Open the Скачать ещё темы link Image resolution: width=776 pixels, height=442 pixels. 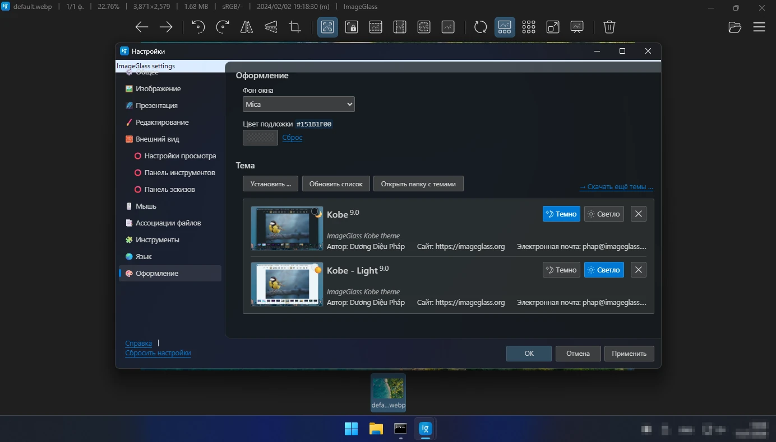point(616,187)
